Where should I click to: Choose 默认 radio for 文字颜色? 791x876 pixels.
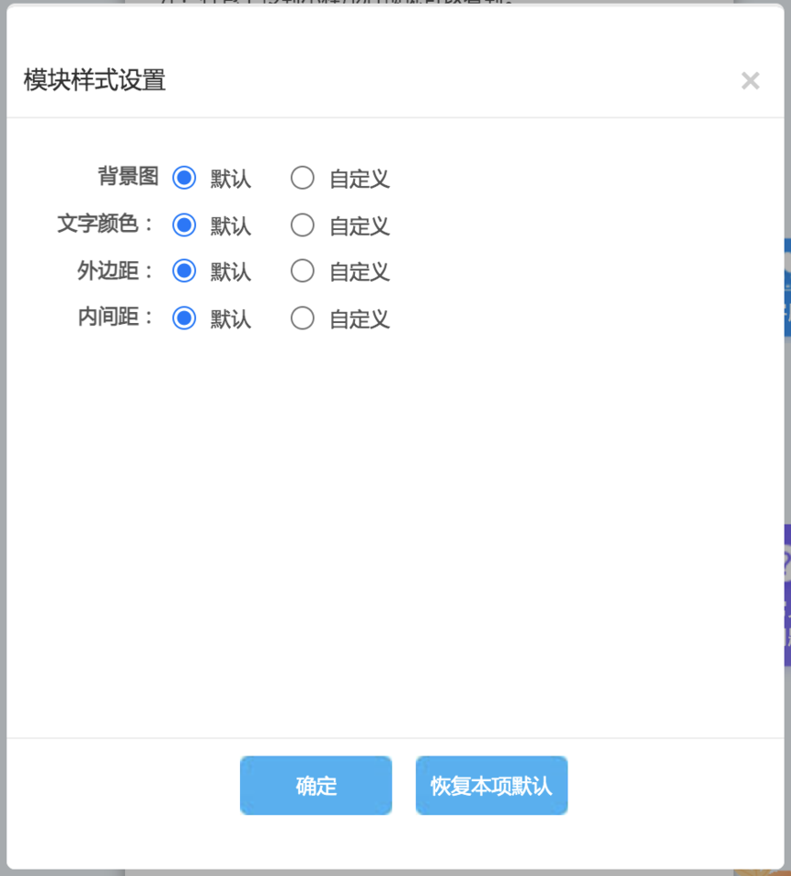click(184, 225)
